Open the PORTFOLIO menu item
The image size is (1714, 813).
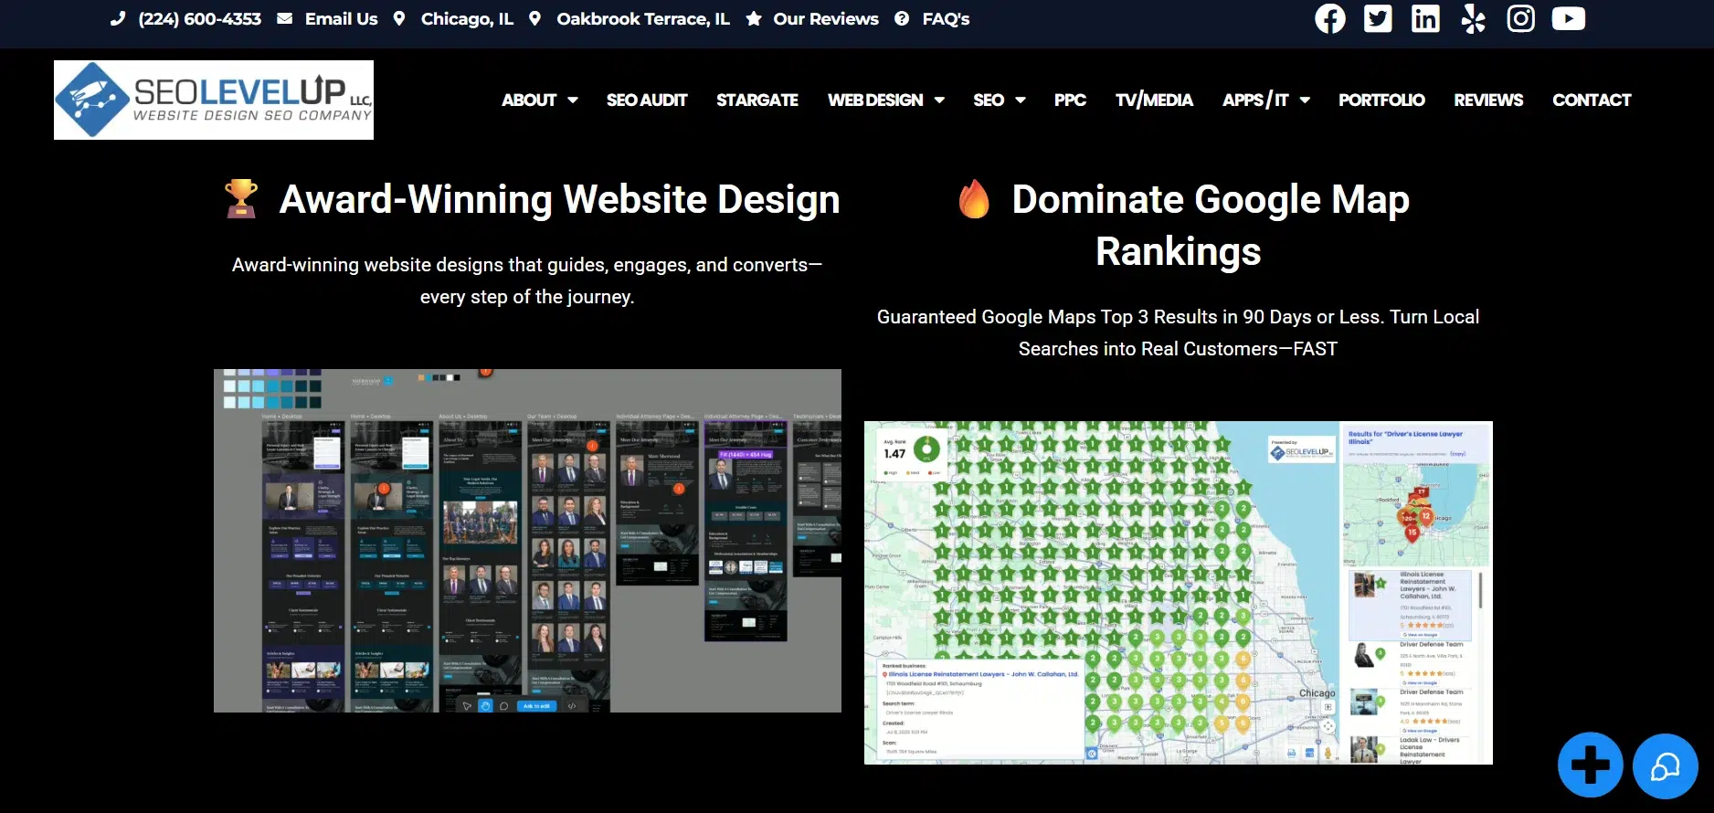(1381, 100)
